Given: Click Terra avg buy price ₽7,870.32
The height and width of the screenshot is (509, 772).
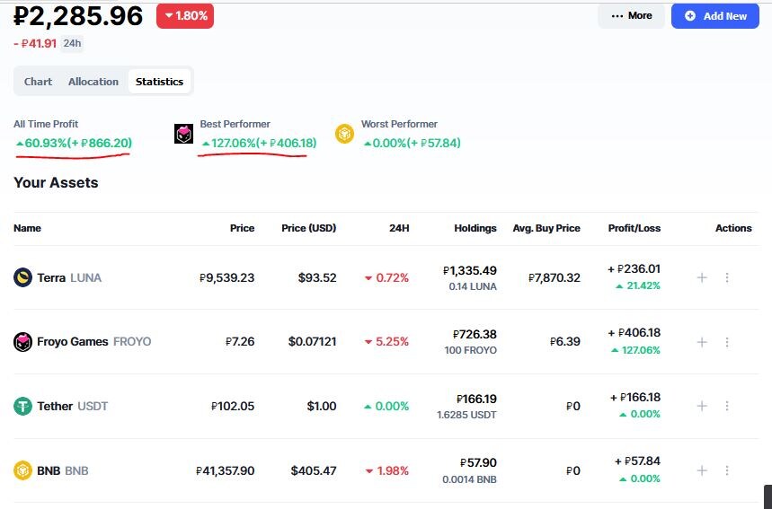Looking at the screenshot, I should click(555, 278).
